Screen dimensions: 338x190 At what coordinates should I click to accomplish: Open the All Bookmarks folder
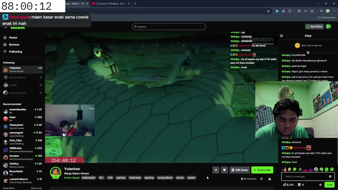click(327, 18)
